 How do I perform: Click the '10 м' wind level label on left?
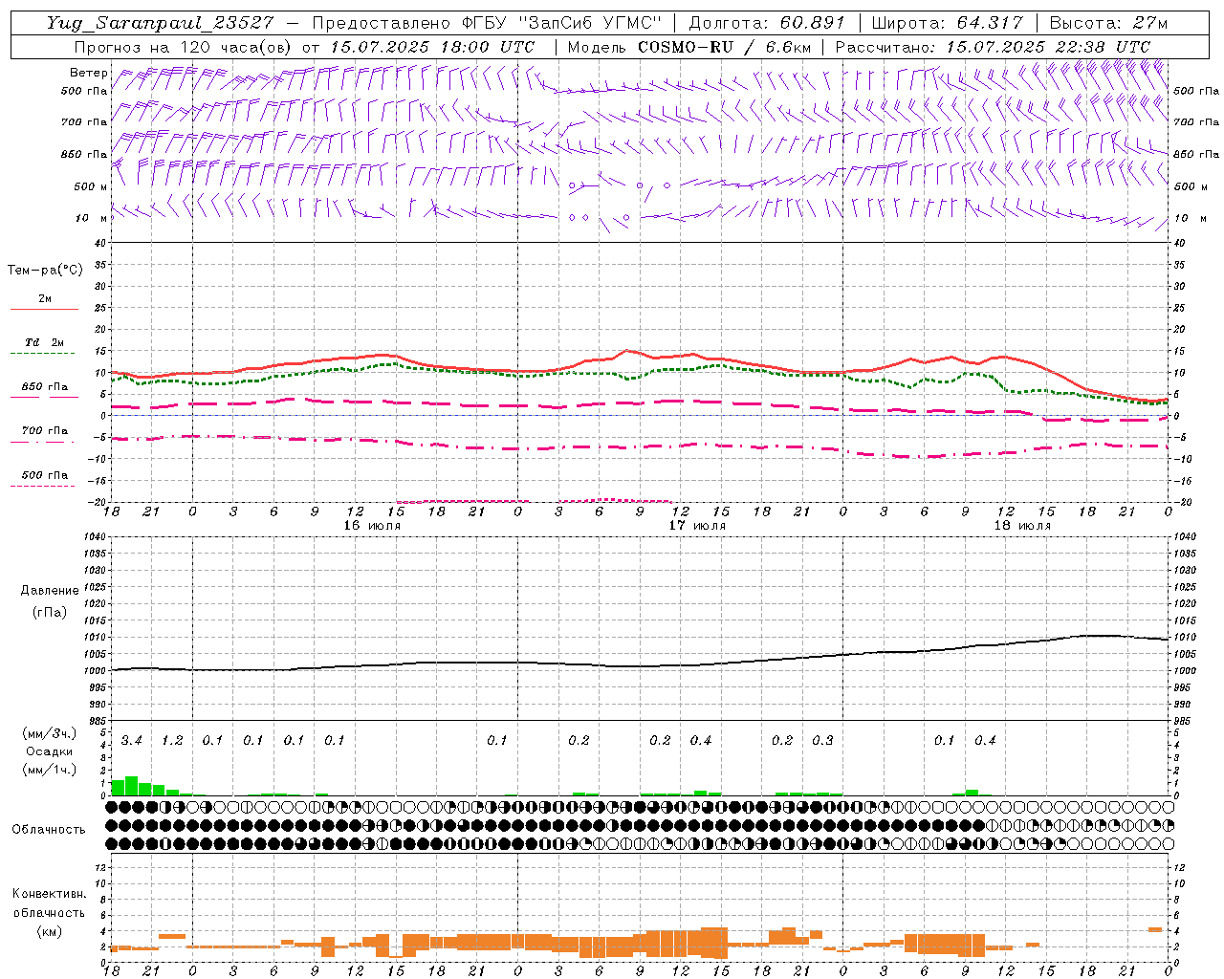92,218
